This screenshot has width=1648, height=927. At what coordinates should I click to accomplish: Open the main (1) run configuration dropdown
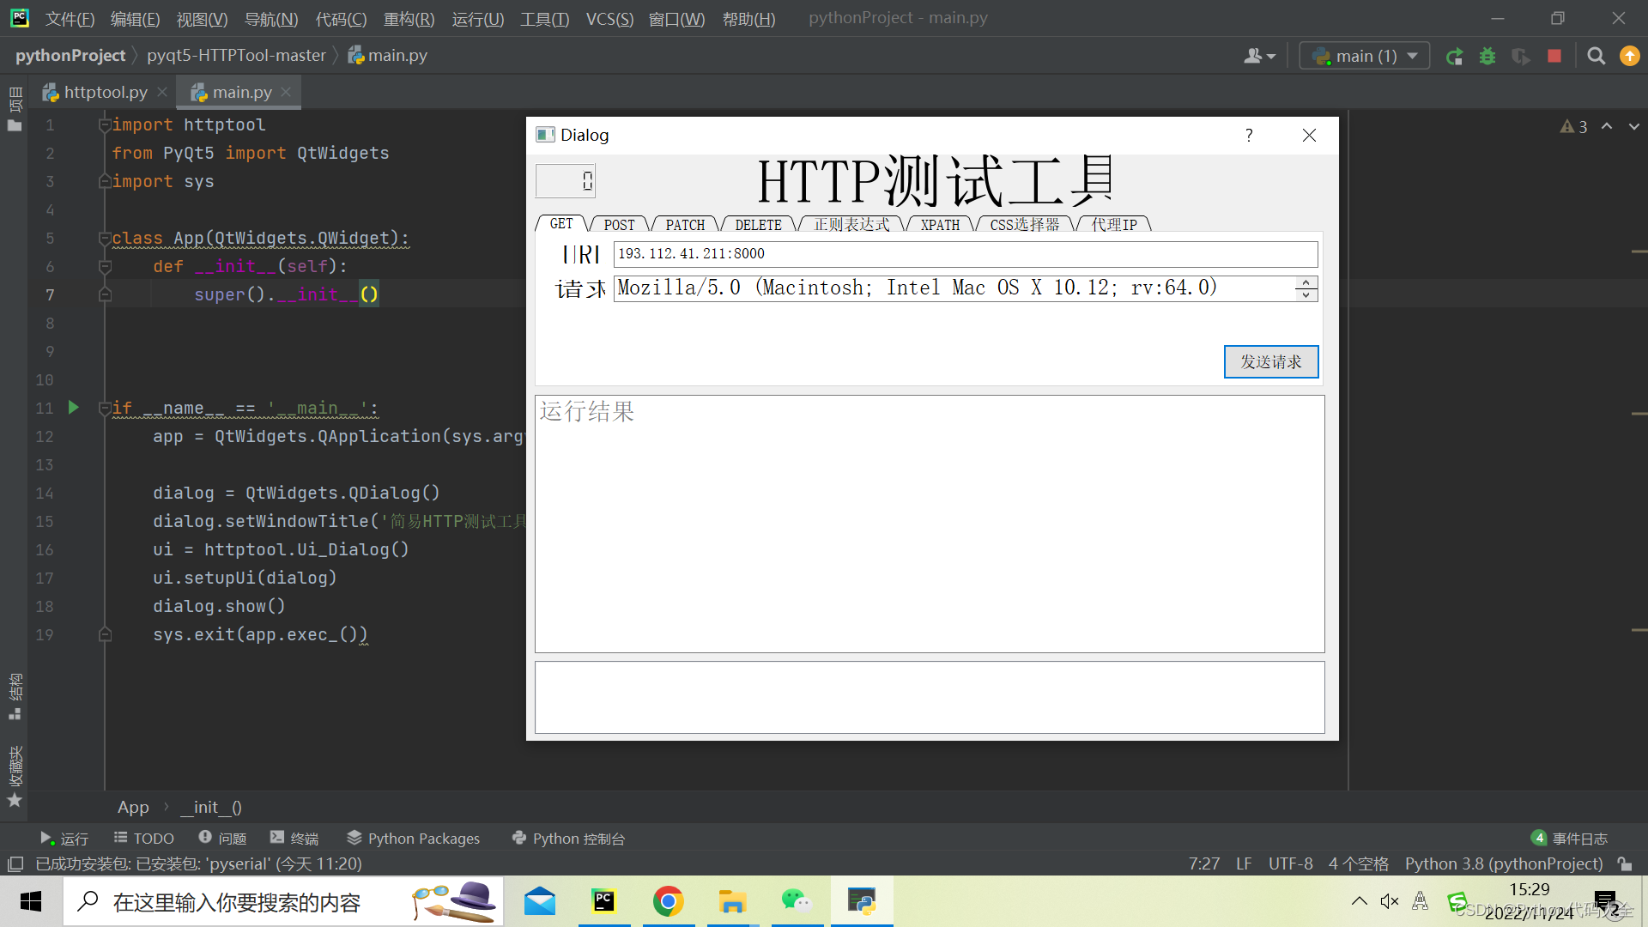(x=1364, y=57)
